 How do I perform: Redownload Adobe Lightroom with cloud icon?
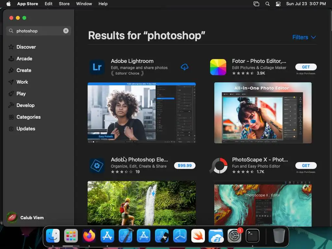click(x=184, y=67)
